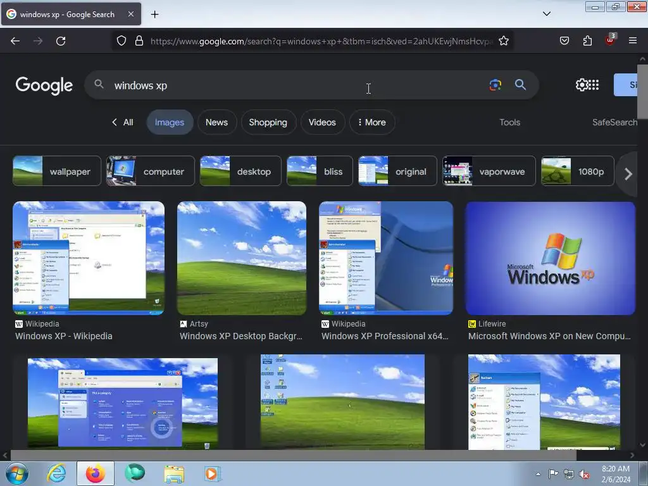Open the Pocket save icon
648x486 pixels.
[564, 41]
